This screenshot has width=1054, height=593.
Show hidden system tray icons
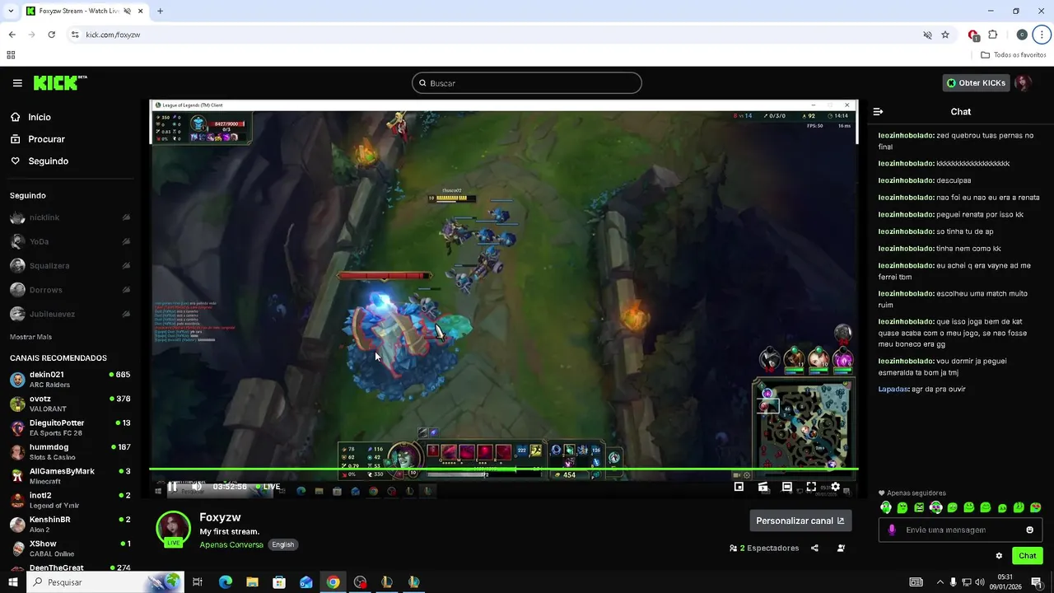click(x=940, y=582)
